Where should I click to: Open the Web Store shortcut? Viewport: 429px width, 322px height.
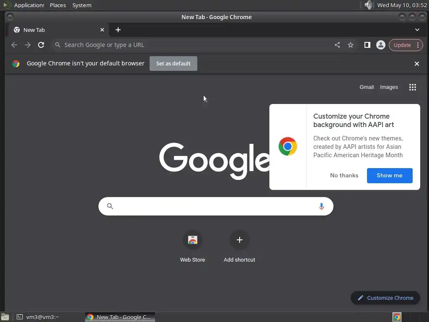click(193, 240)
